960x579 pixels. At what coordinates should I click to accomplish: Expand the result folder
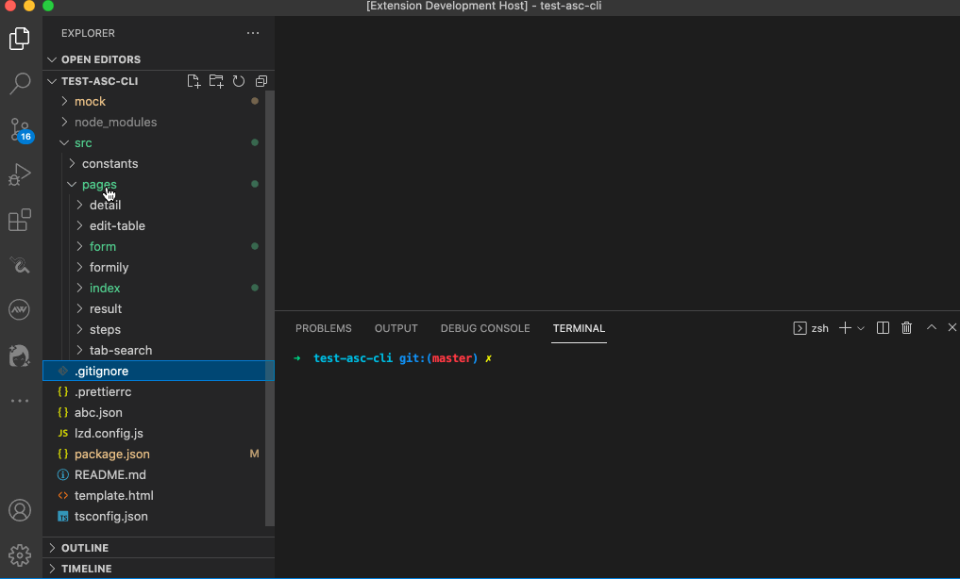(x=154, y=309)
